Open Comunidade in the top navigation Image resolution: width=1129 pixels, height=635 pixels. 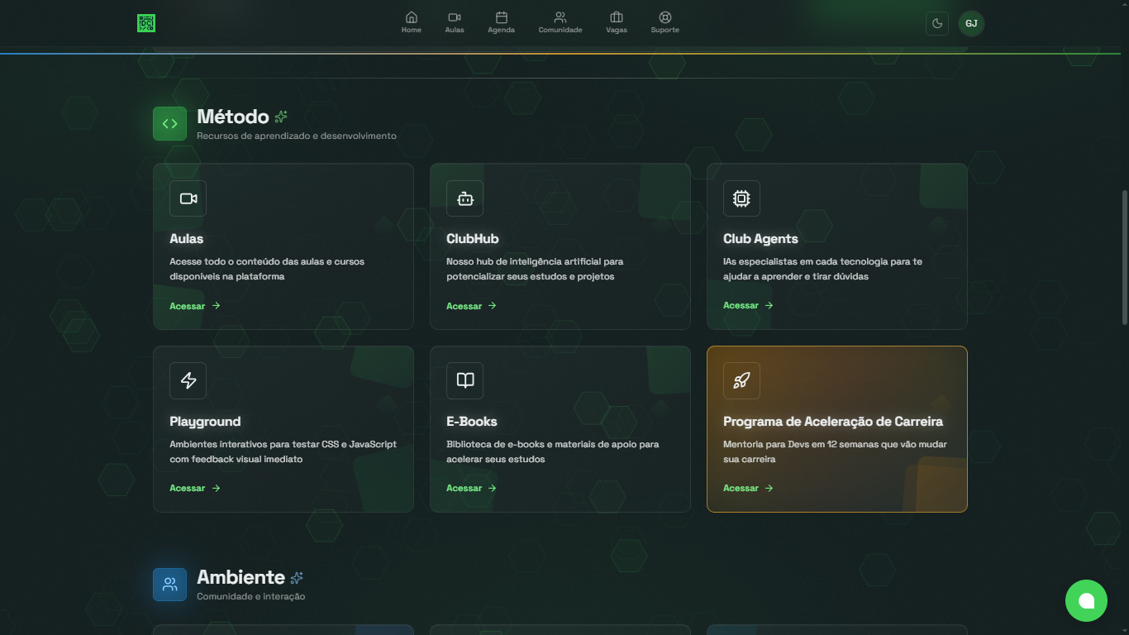[560, 22]
